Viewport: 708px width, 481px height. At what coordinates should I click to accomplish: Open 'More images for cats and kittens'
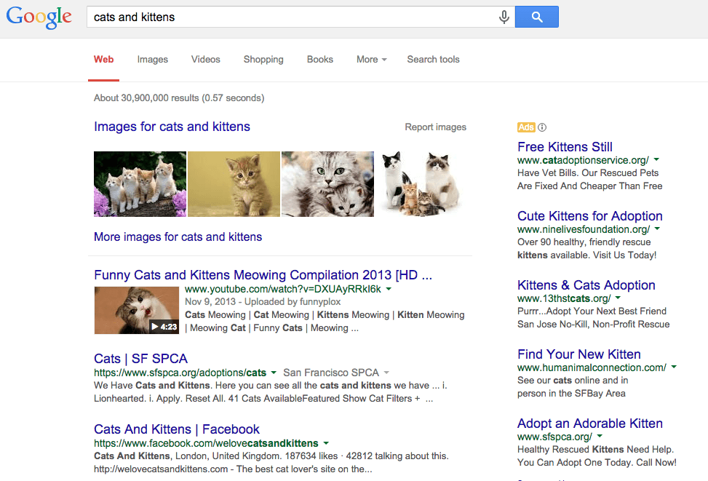[178, 236]
